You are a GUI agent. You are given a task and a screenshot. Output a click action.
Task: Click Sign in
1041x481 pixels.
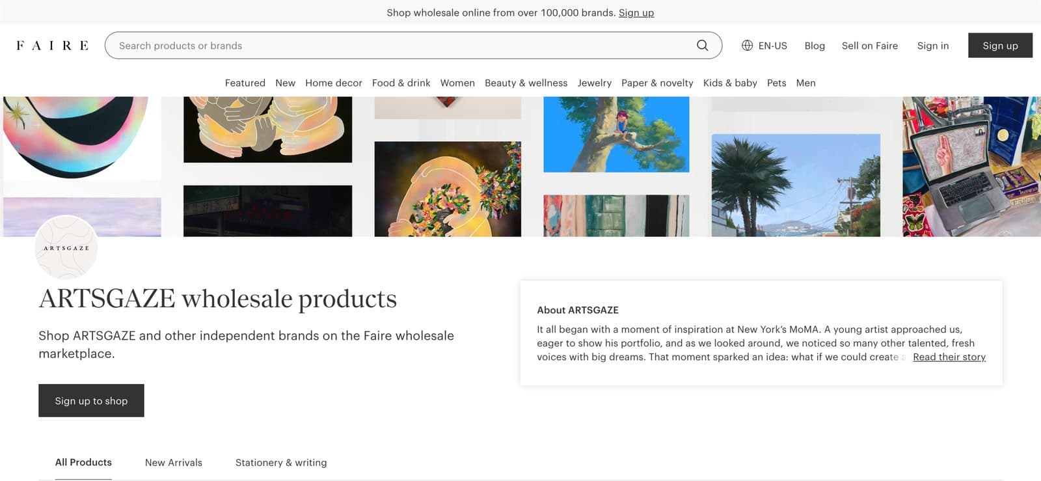tap(932, 46)
